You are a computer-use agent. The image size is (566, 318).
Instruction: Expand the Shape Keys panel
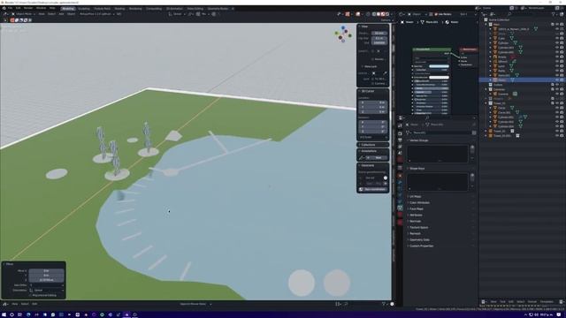coord(417,169)
